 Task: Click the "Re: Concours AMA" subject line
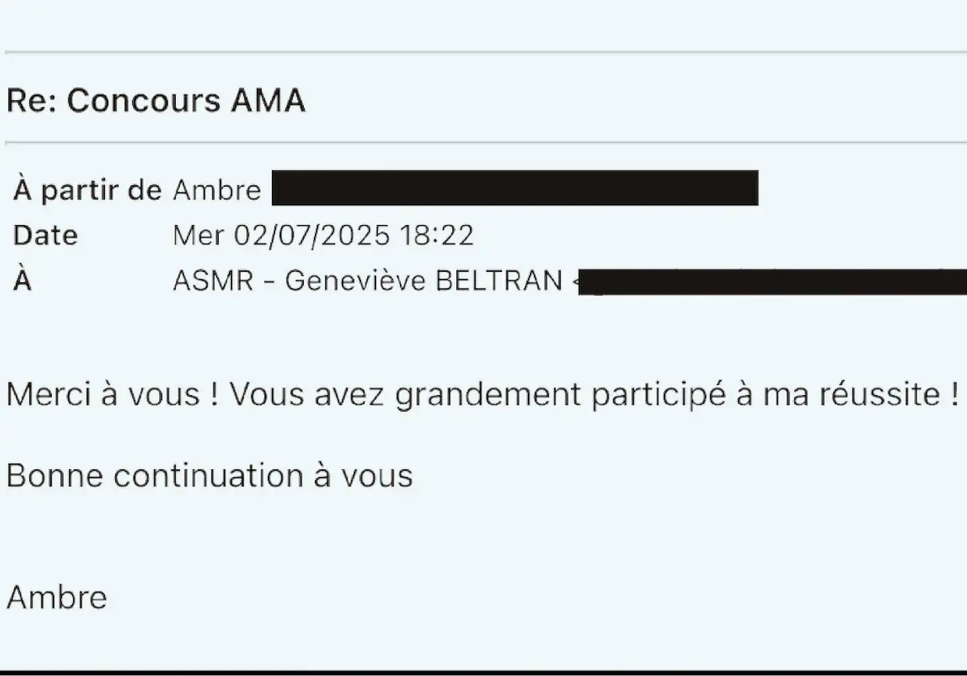[x=156, y=102]
